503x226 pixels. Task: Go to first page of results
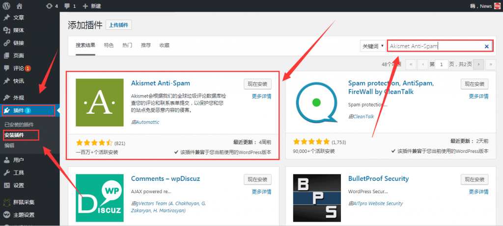(x=411, y=64)
